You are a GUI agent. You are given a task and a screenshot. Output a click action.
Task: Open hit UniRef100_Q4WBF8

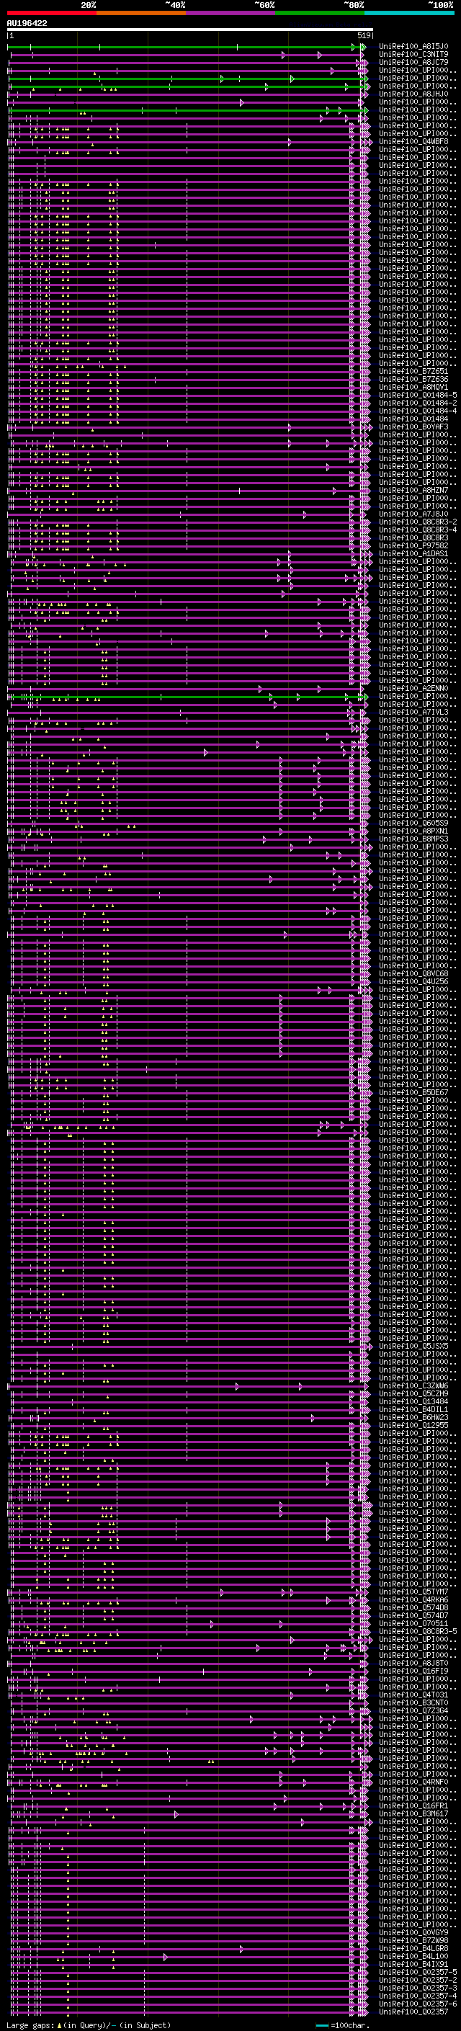point(413,142)
